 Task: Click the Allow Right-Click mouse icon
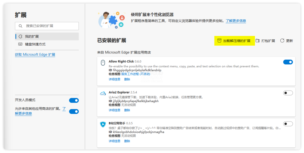pyautogui.click(x=103, y=63)
